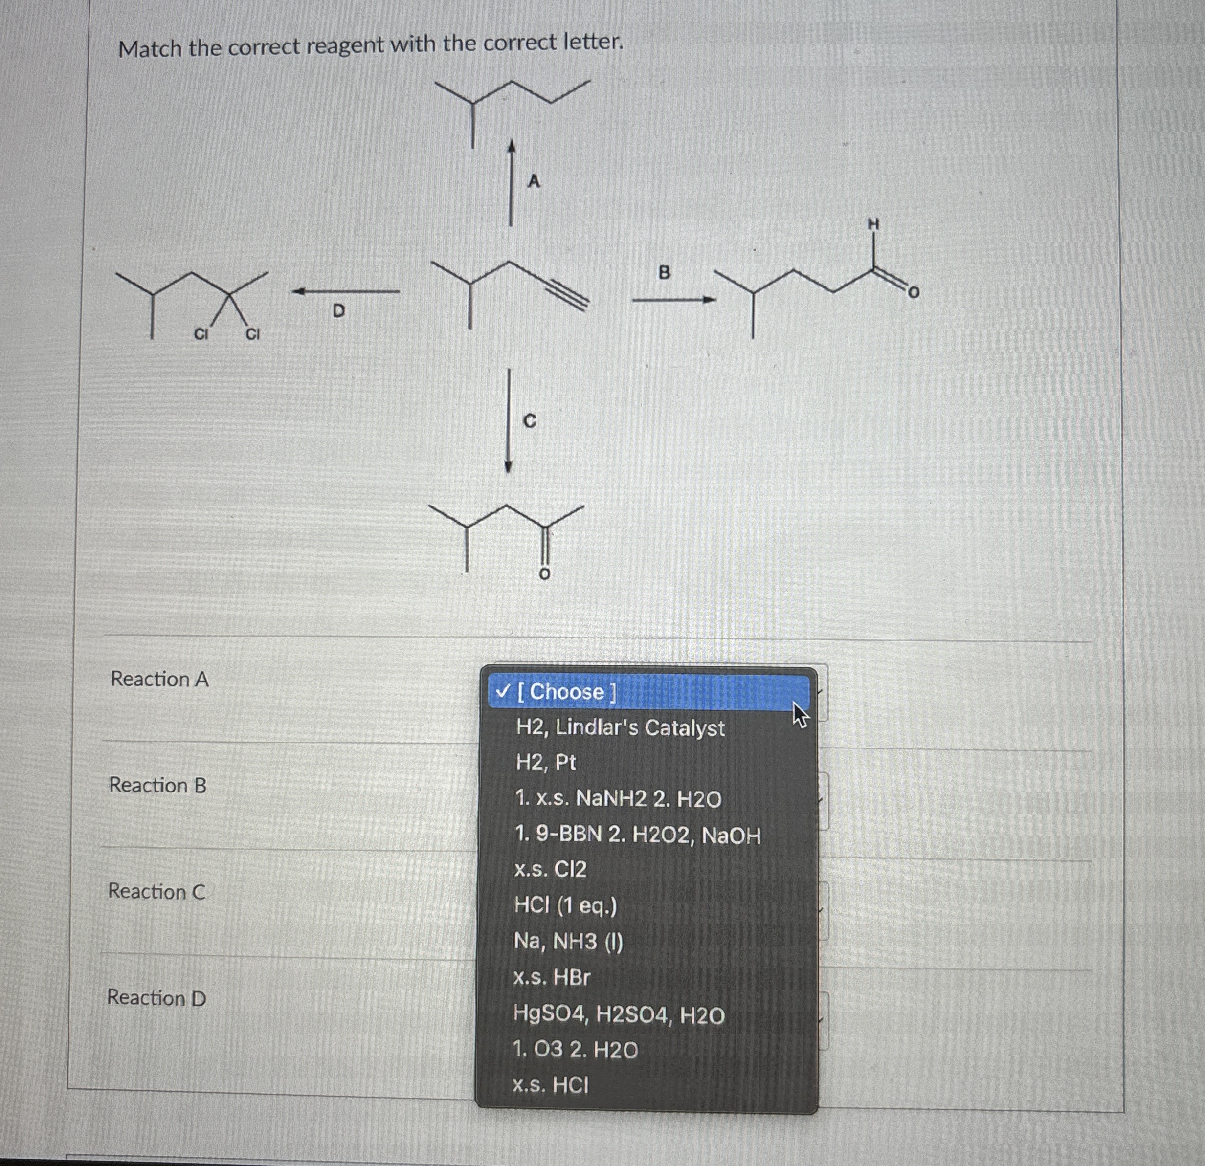Click the aldehyde product structure after arrow B
The width and height of the screenshot is (1205, 1166).
(818, 278)
